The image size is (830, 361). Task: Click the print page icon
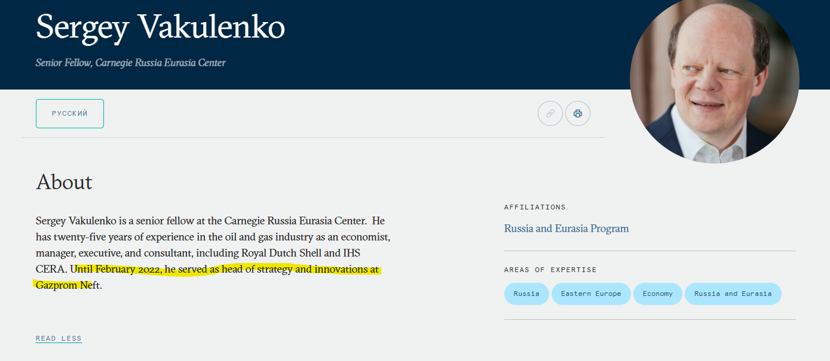[x=577, y=113]
